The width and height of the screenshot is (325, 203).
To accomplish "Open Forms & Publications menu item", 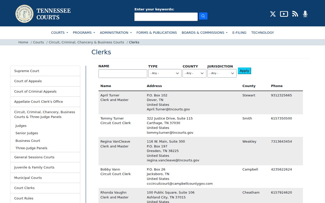I will point(157,32).
